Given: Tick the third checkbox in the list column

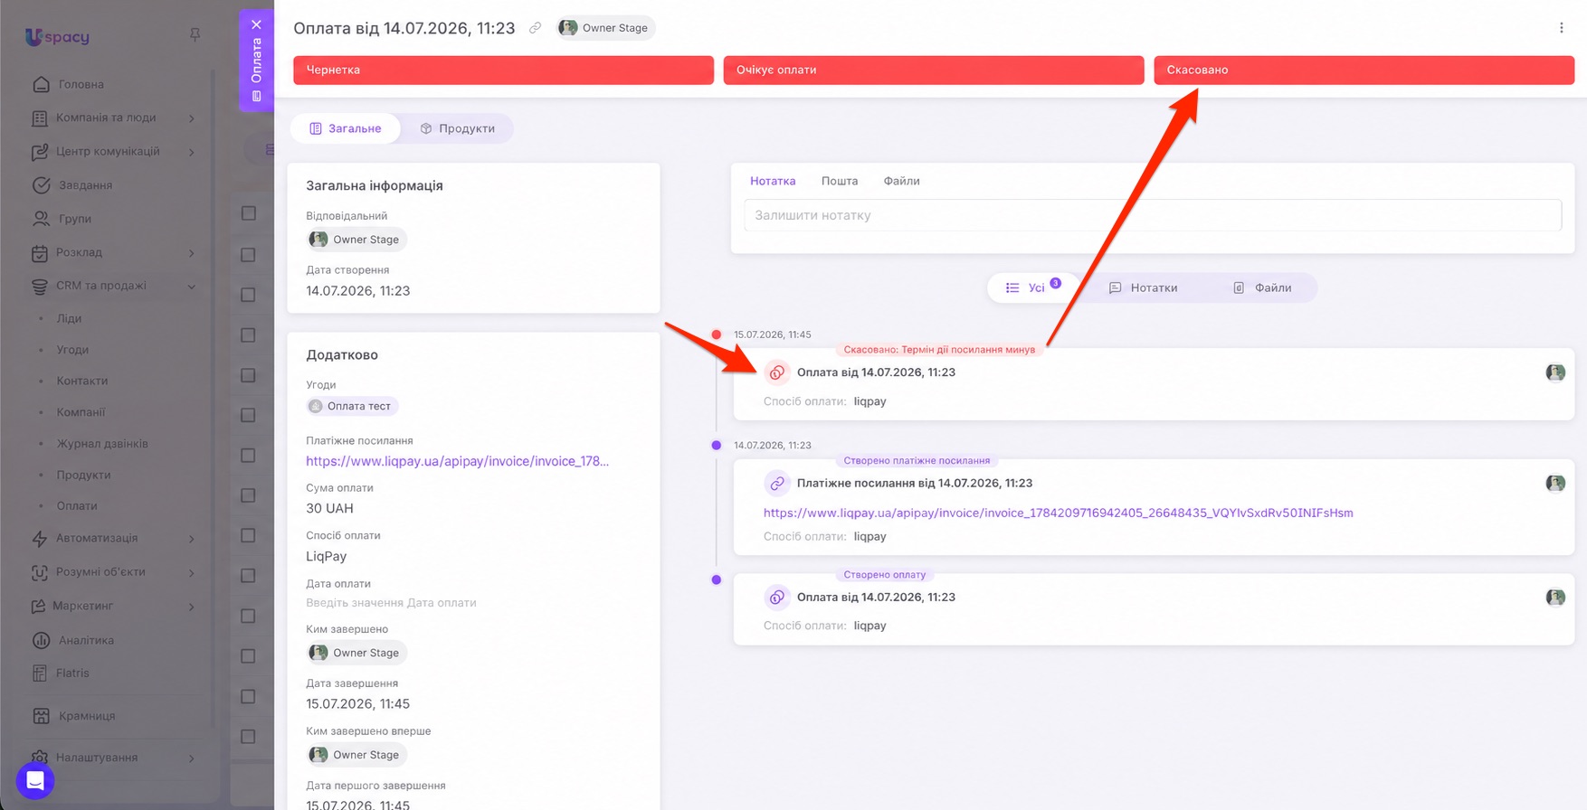Looking at the screenshot, I should tap(249, 295).
